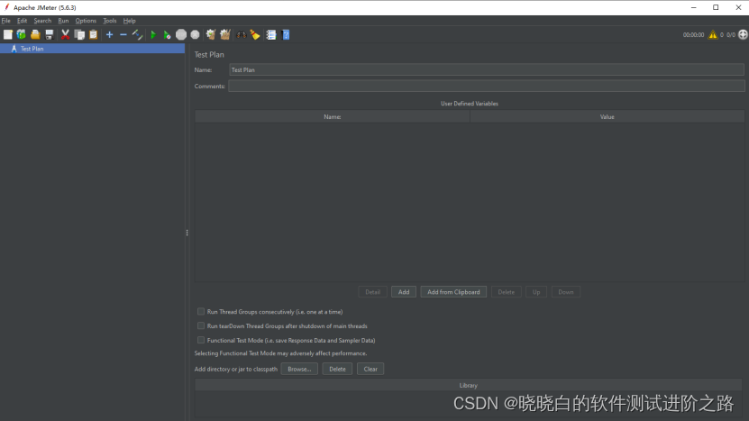Open the Options menu
This screenshot has width=749, height=421.
[86, 21]
